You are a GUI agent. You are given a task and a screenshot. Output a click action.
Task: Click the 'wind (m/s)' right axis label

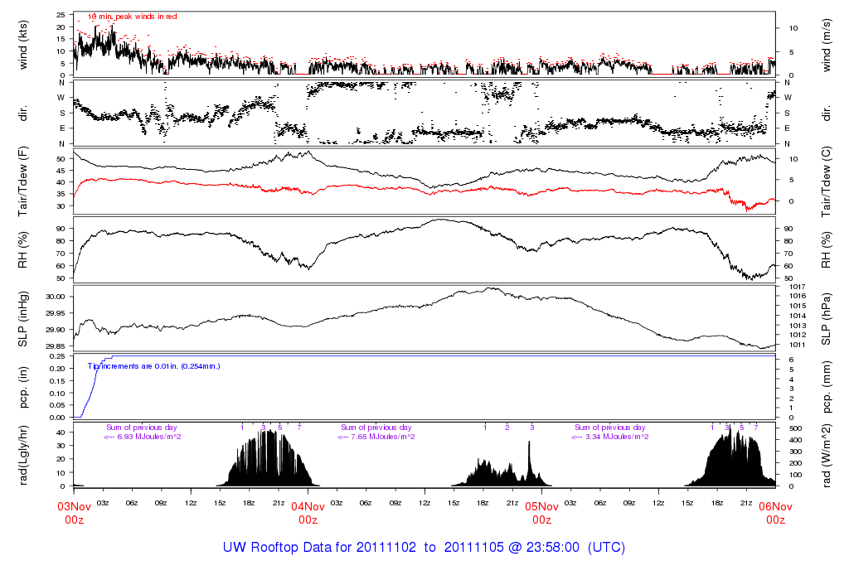tap(827, 44)
